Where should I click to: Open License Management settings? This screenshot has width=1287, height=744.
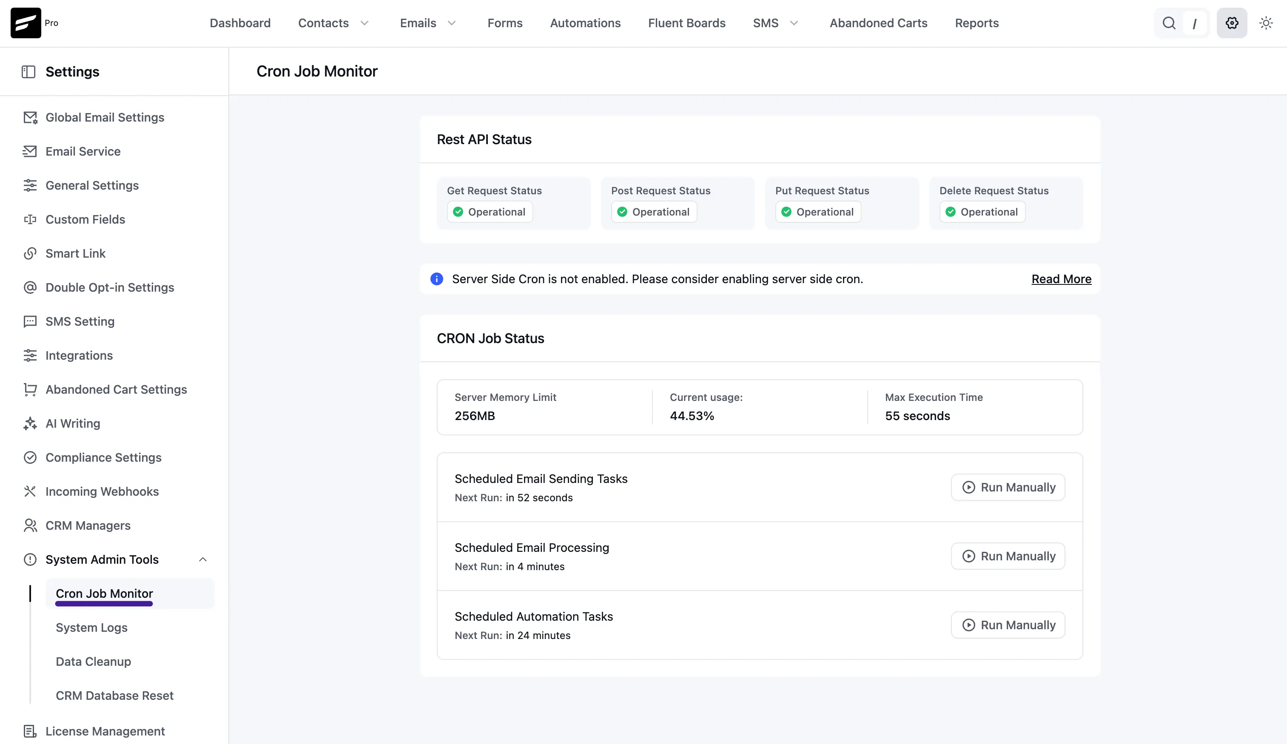pyautogui.click(x=105, y=731)
